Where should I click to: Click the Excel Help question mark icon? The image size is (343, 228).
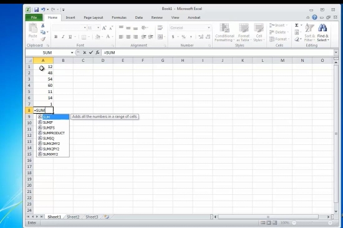(314, 17)
